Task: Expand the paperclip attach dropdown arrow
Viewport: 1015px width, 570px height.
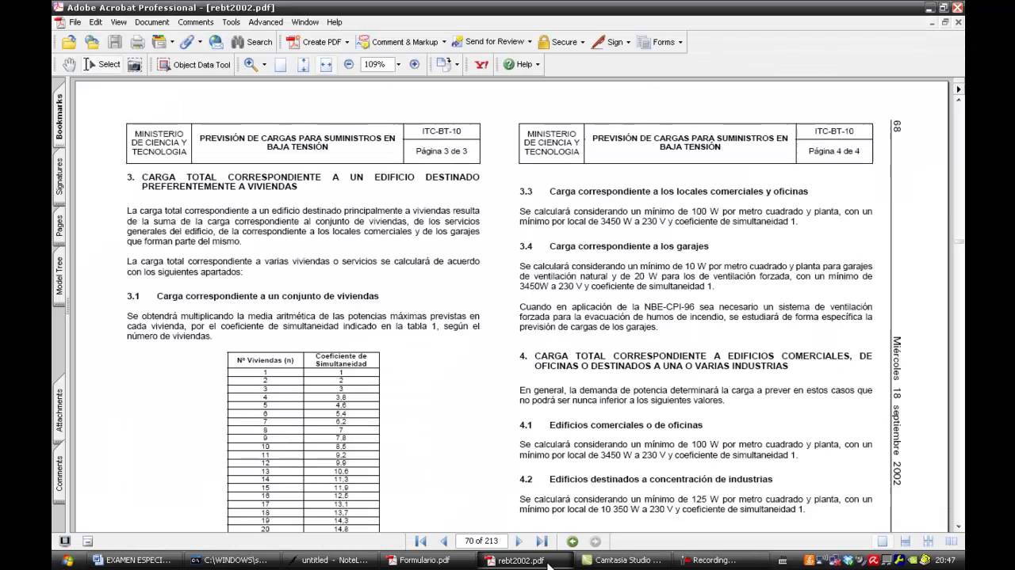Action: (x=200, y=42)
